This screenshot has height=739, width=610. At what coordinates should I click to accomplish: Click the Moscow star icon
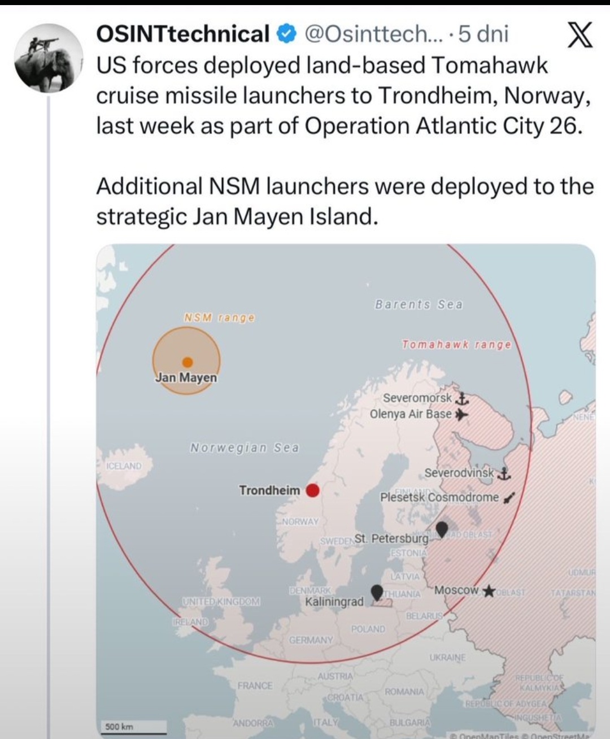click(490, 591)
